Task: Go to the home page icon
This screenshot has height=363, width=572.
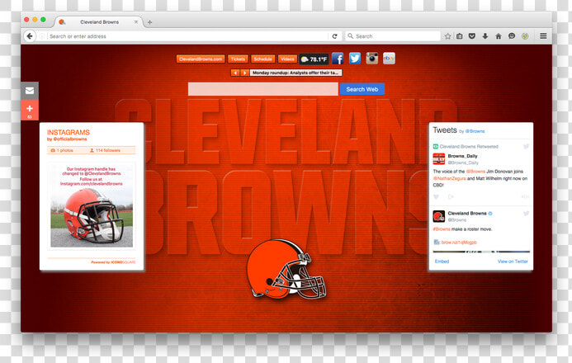Action: [x=499, y=36]
